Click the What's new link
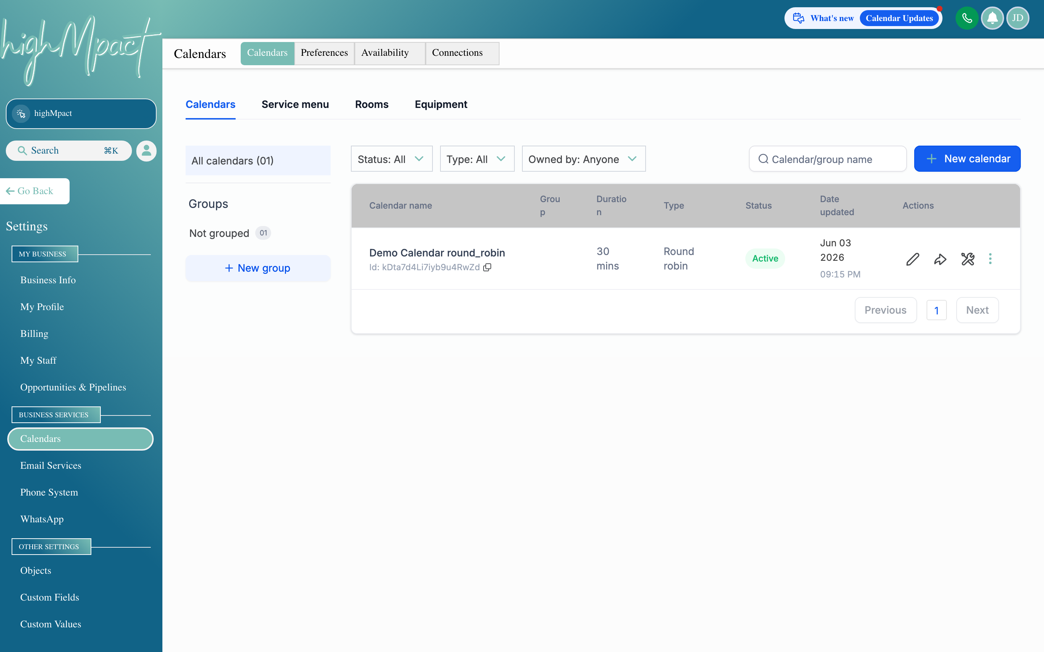The height and width of the screenshot is (652, 1044). (832, 18)
